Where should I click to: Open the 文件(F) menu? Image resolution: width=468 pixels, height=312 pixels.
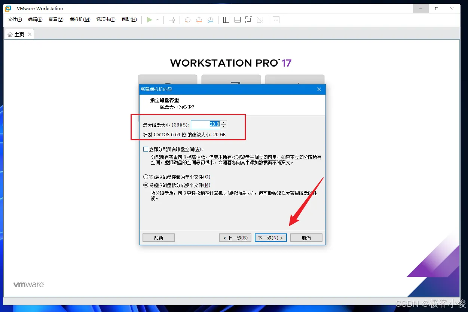pos(15,19)
